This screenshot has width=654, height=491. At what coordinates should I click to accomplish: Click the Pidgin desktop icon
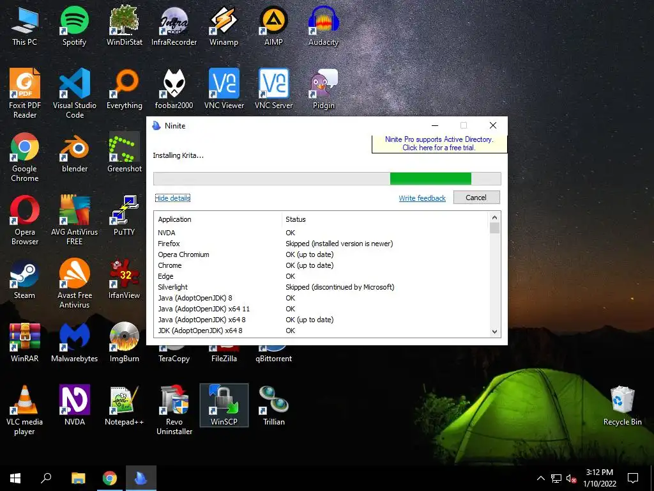pyautogui.click(x=324, y=90)
